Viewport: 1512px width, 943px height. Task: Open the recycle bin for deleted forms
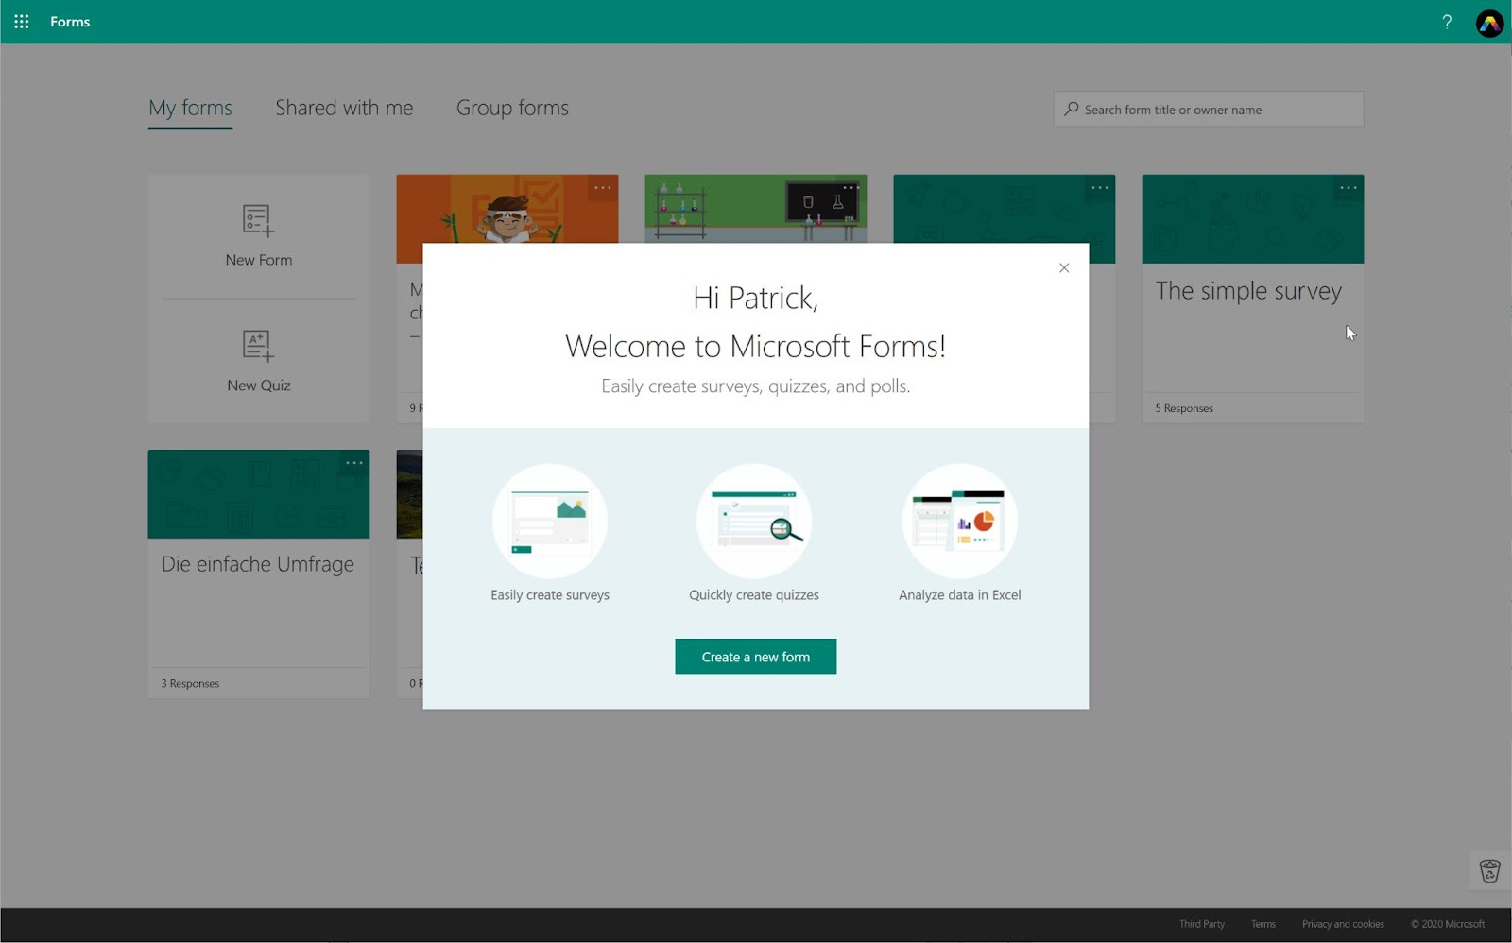click(x=1490, y=870)
